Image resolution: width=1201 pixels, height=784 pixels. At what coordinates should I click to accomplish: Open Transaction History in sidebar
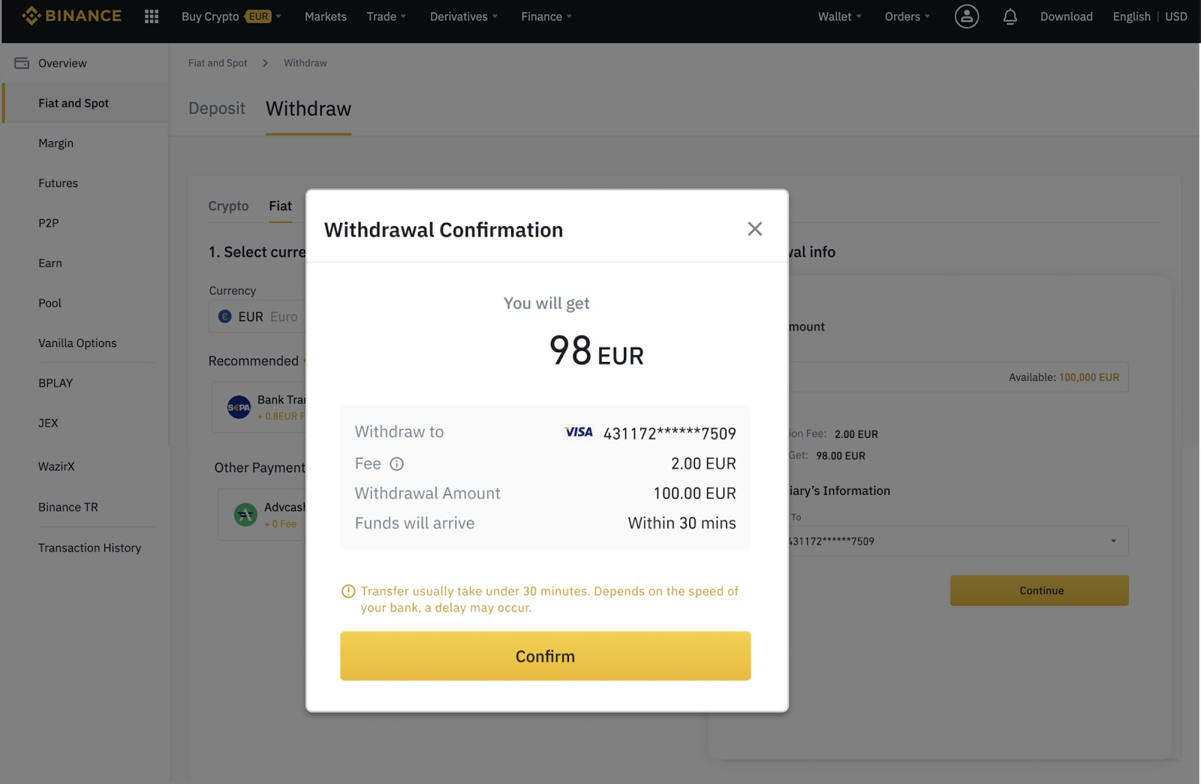tap(89, 548)
